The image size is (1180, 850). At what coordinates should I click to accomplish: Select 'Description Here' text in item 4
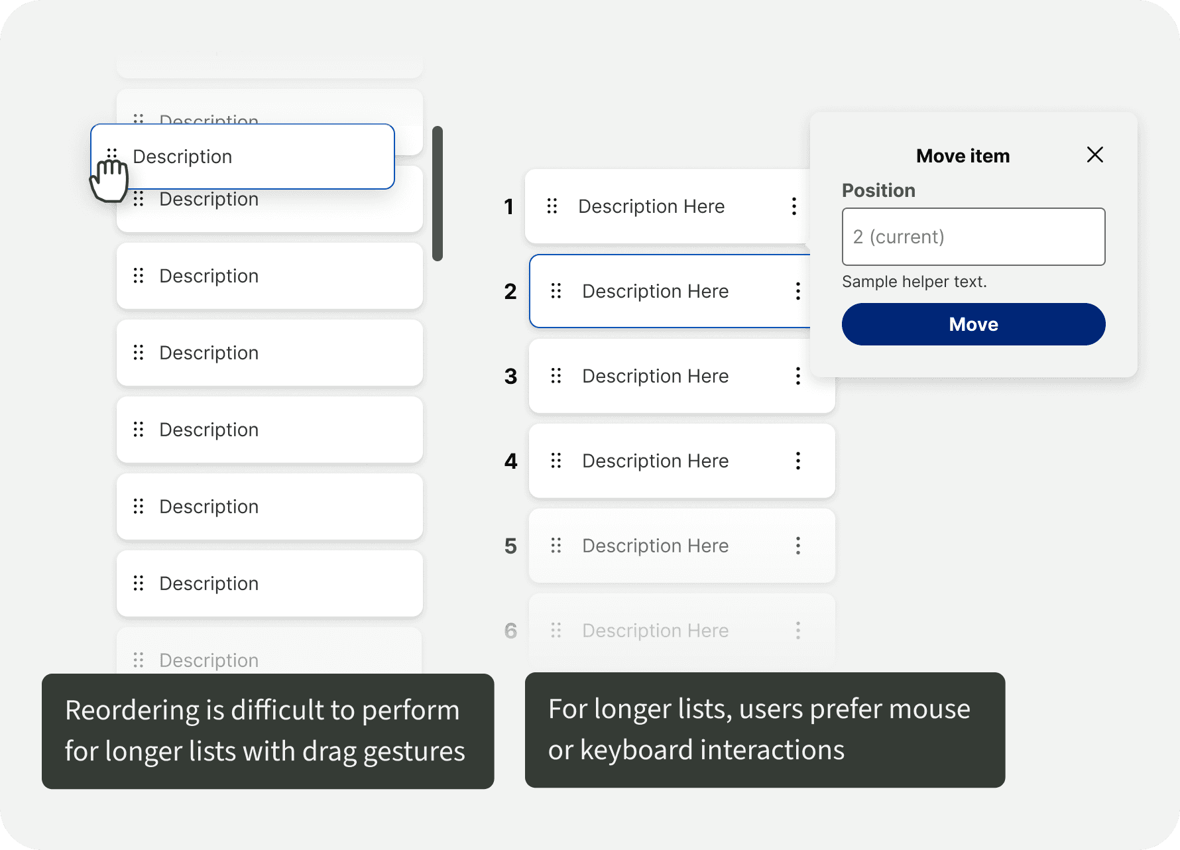click(x=655, y=461)
